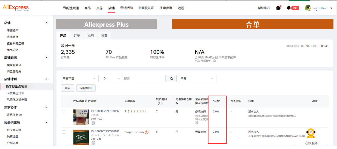The image size is (337, 149).
Task: Open 分销订单 in sidebar
Action: (x=13, y=143)
